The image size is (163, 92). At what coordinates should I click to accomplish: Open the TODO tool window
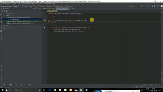(x=30, y=85)
